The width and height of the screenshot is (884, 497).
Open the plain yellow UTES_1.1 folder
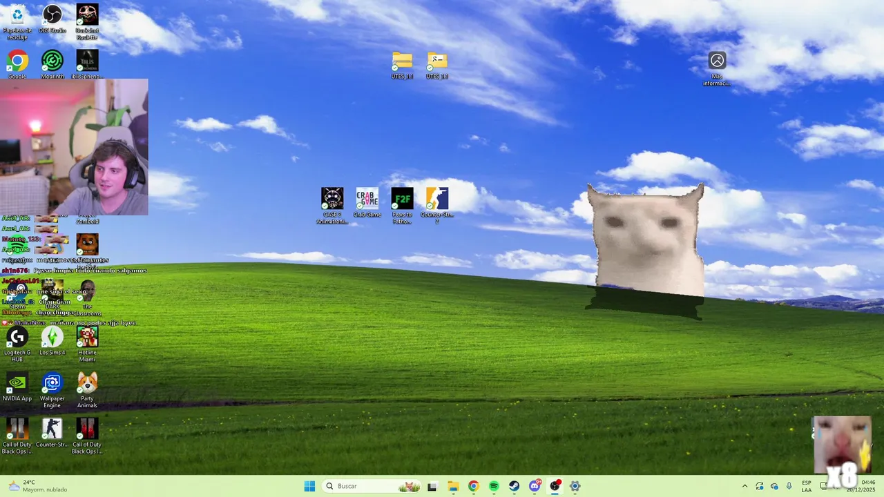pos(402,65)
